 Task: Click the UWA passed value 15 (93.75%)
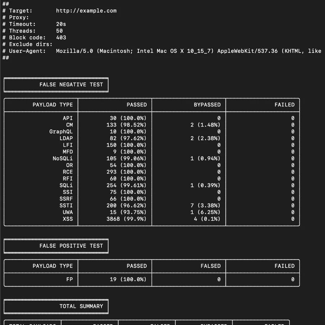(x=128, y=212)
